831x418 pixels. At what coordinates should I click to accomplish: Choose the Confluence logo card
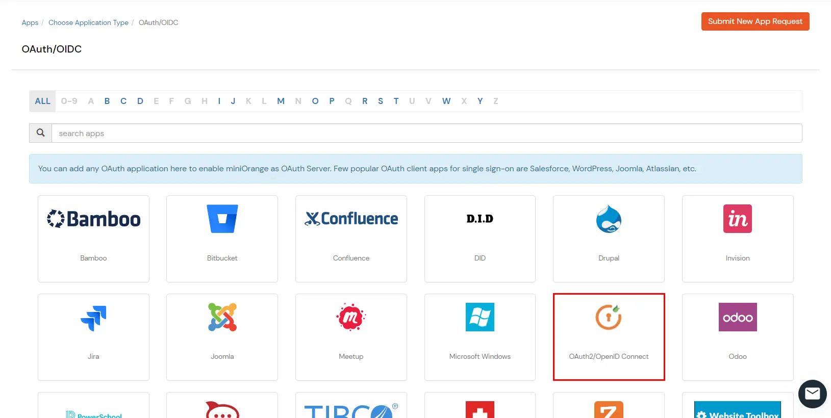351,219
